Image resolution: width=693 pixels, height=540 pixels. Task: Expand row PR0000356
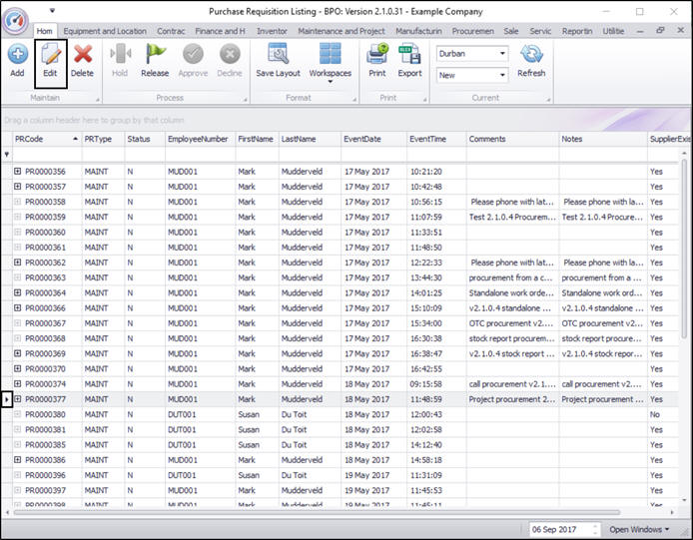(x=18, y=172)
